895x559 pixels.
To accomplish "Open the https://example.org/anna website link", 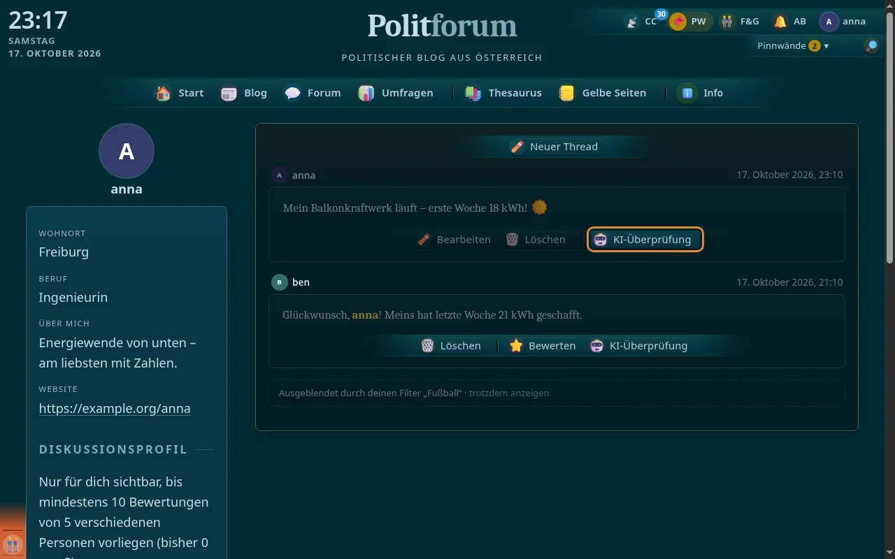I will pos(115,409).
